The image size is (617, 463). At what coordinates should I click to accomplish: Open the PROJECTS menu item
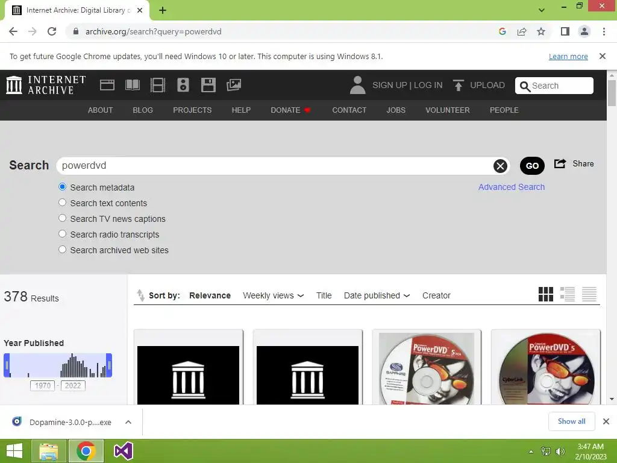pos(192,110)
